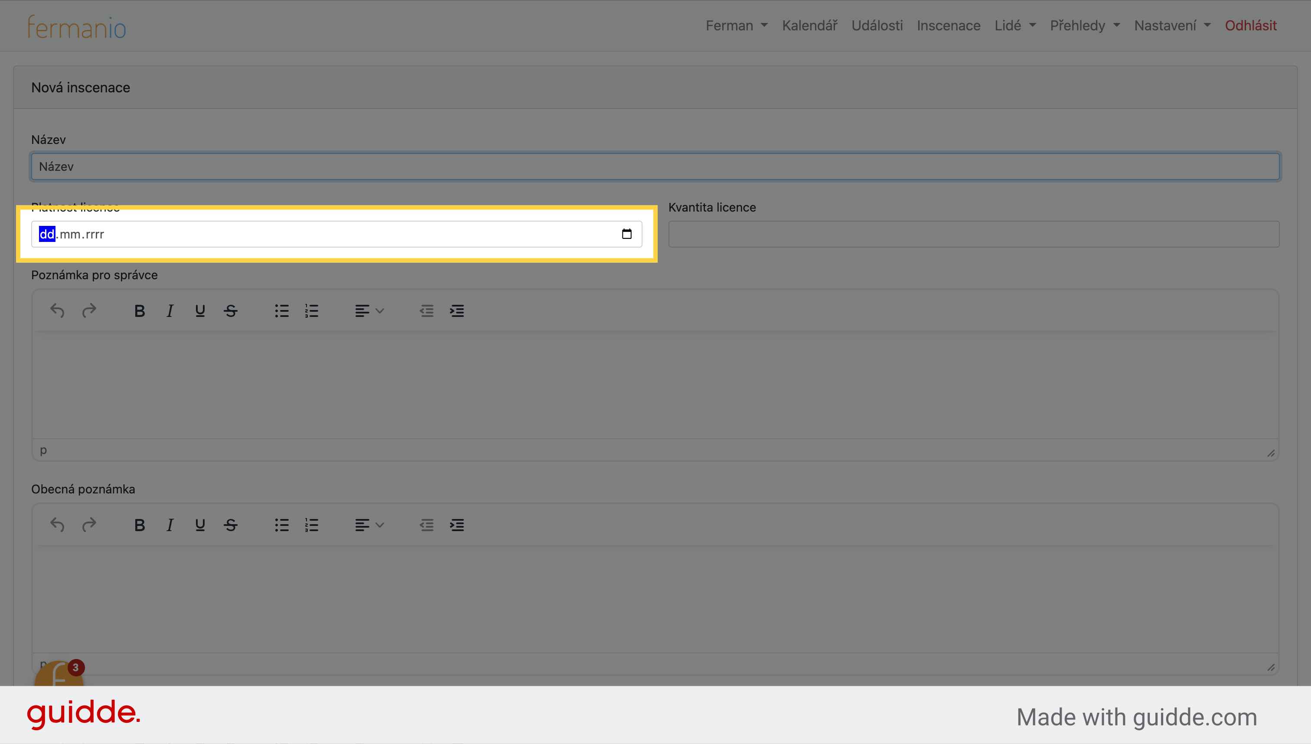Viewport: 1311px width, 744px height.
Task: Click resize handle of Poznámka pro správce editor
Action: click(x=1271, y=453)
